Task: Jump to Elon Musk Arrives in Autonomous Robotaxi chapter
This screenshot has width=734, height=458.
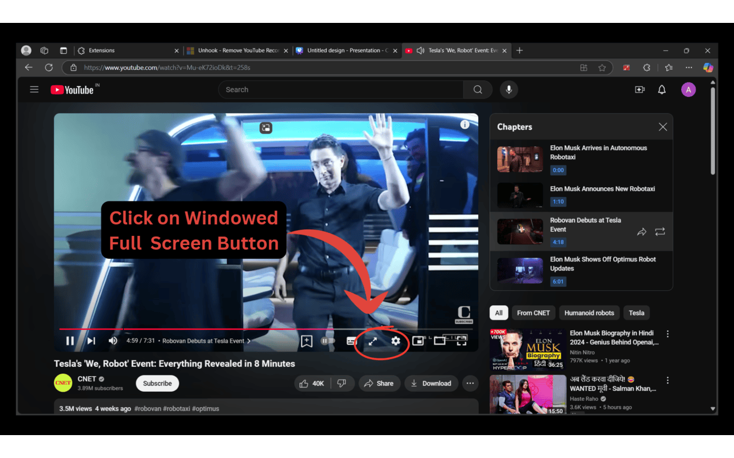Action: (581, 160)
